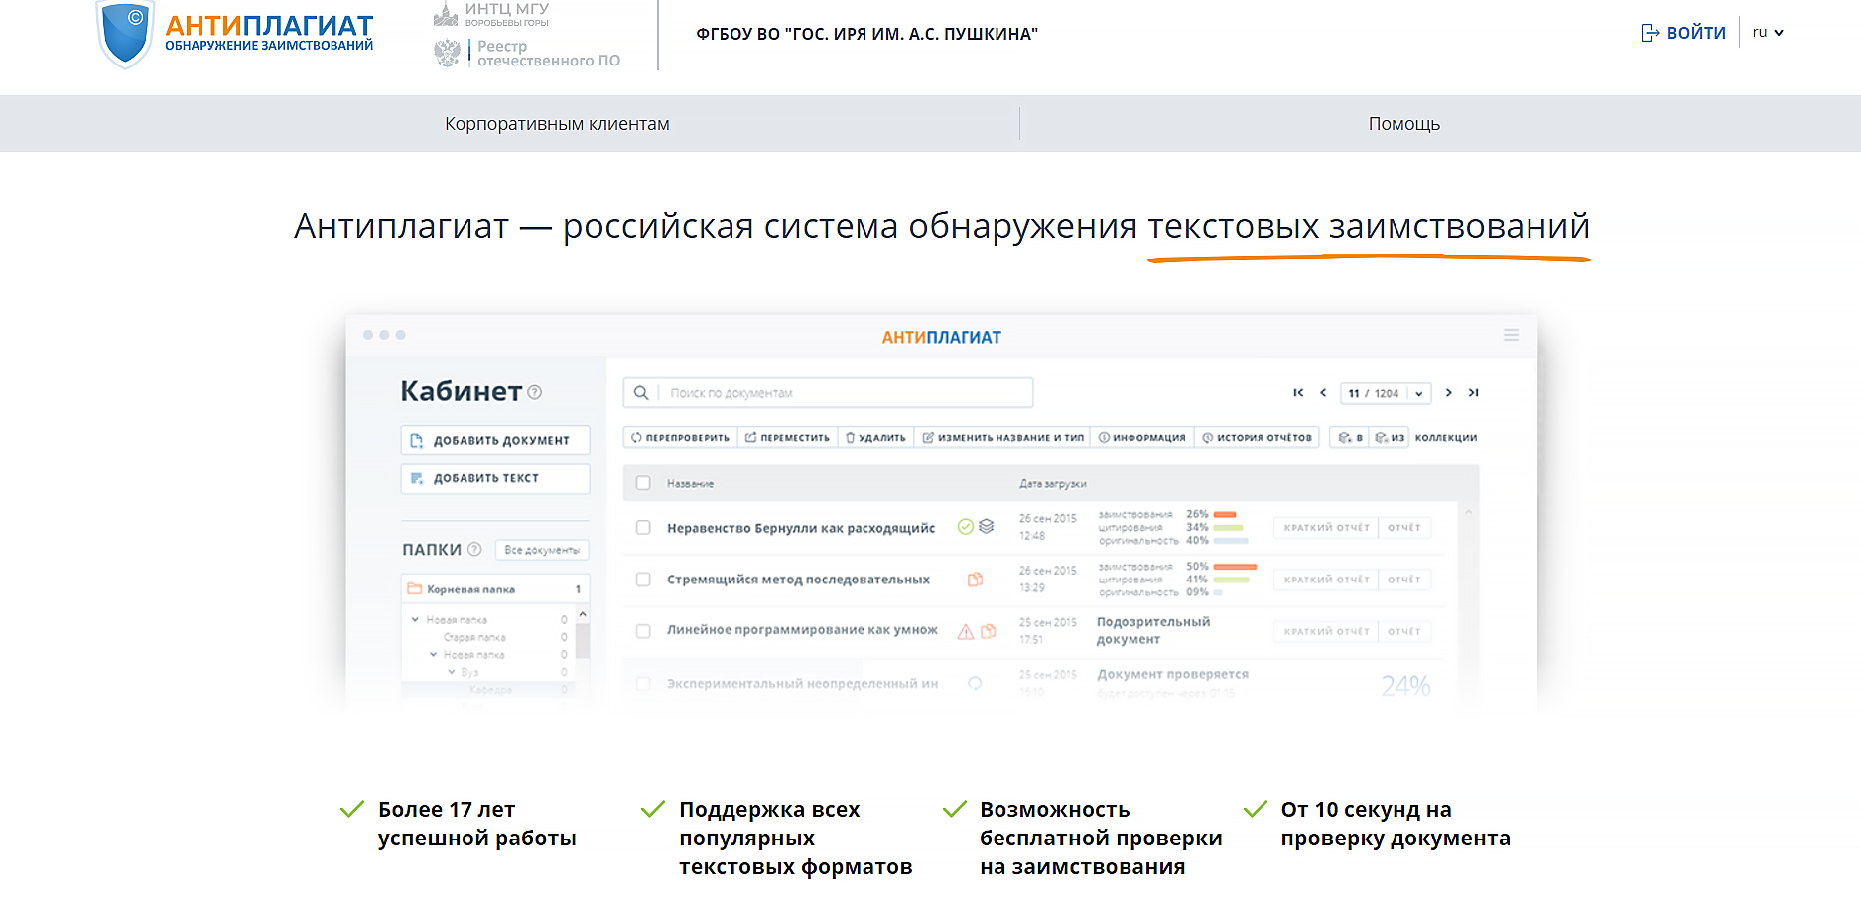Open the Помощь menu item
1861x903 pixels.
[1404, 124]
